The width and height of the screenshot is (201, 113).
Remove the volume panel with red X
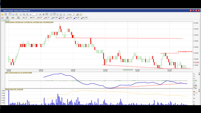click(x=199, y=90)
